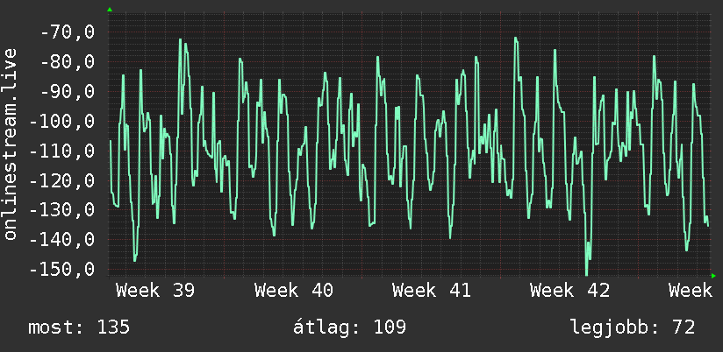Click the 'Week 41' axis label
The height and width of the screenshot is (352, 723).
[432, 291]
